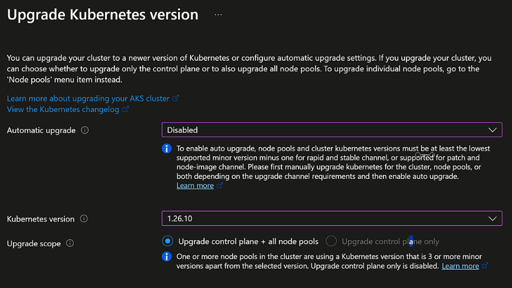Click the blue info icon in node pools notice
The image size is (512, 288).
(167, 257)
